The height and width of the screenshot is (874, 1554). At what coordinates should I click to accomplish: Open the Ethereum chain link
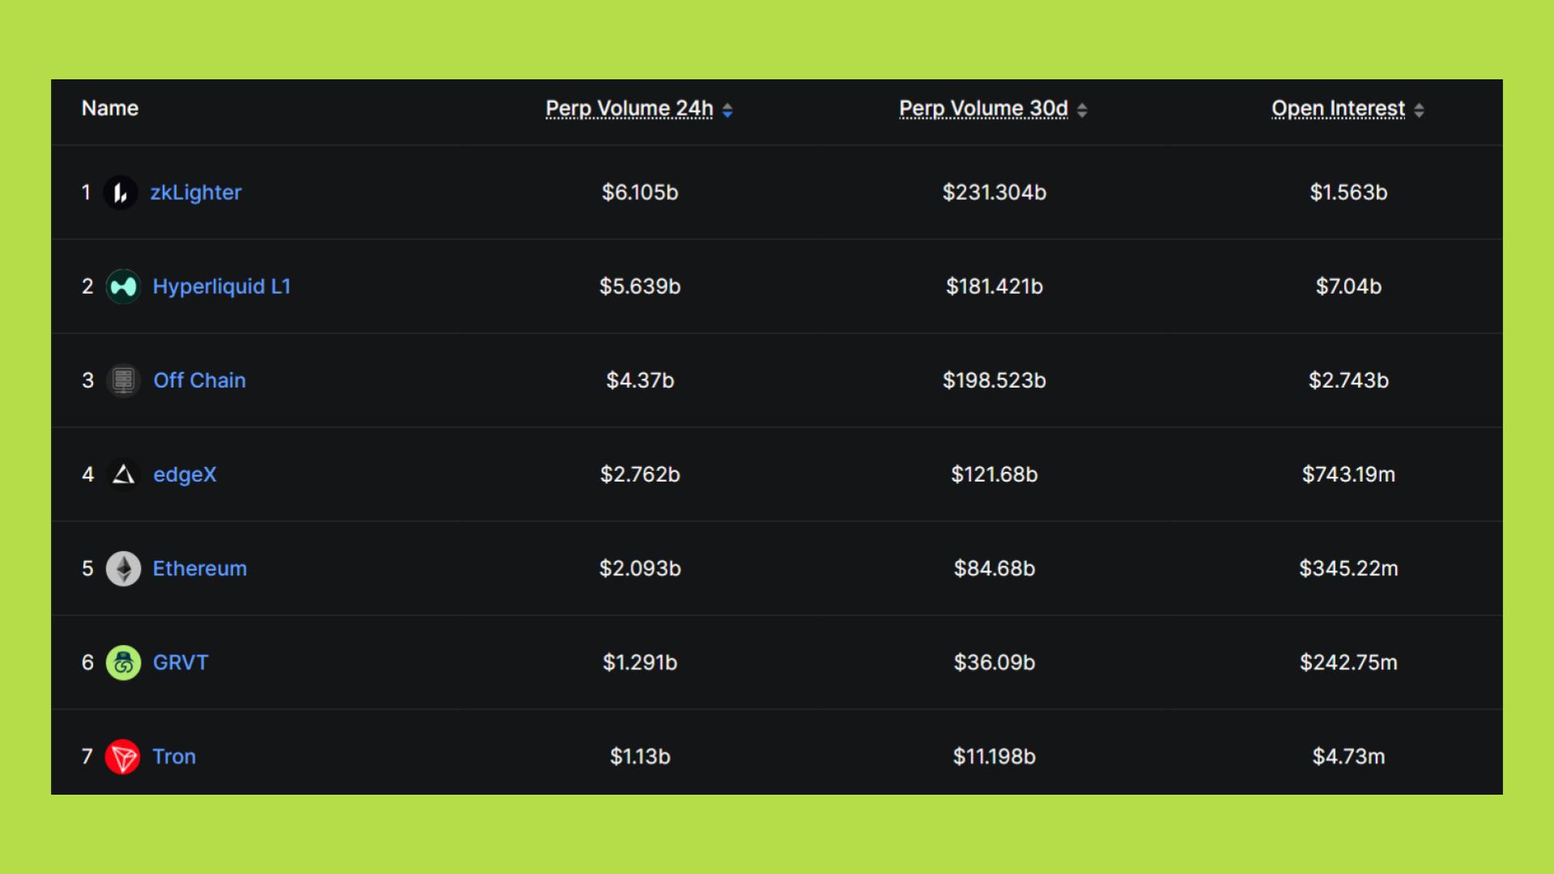pos(200,569)
